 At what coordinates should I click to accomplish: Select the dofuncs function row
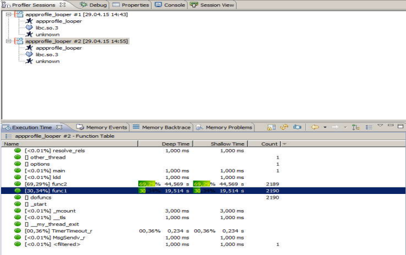click(x=203, y=198)
